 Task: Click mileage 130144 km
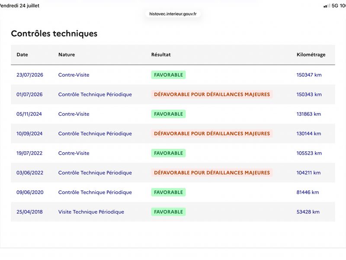click(x=309, y=133)
